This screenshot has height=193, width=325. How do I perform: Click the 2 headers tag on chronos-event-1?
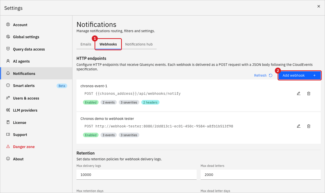150,102
